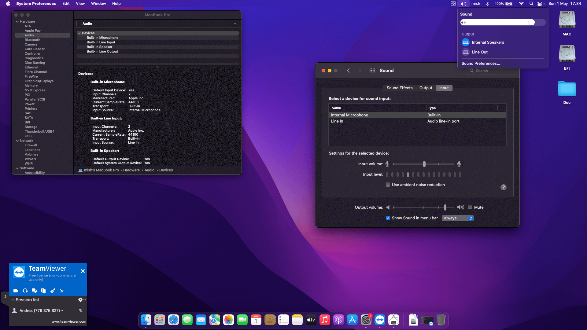The height and width of the screenshot is (330, 587).
Task: Collapse the Devices disclosure row
Action: click(79, 33)
